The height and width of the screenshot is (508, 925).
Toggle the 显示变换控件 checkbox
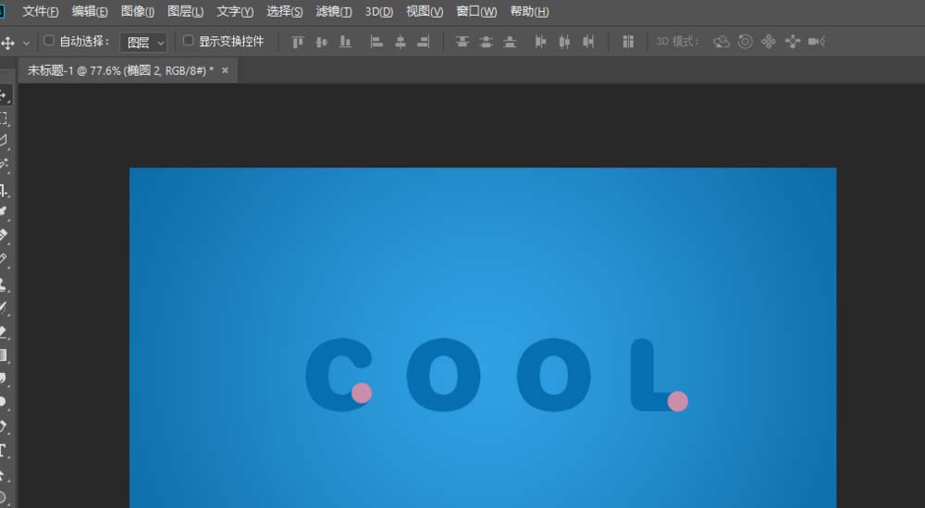pyautogui.click(x=188, y=41)
